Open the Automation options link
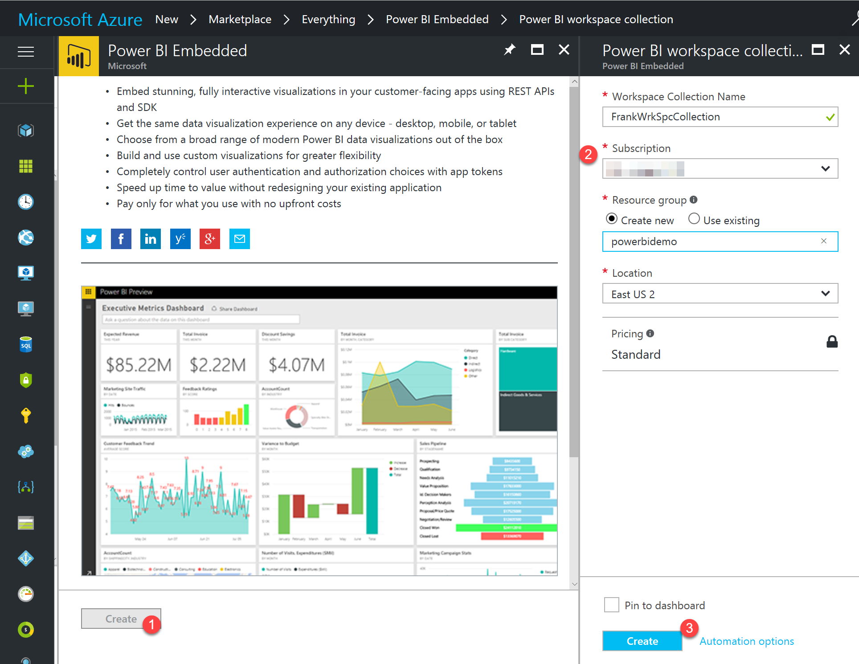The width and height of the screenshot is (859, 664). (747, 641)
